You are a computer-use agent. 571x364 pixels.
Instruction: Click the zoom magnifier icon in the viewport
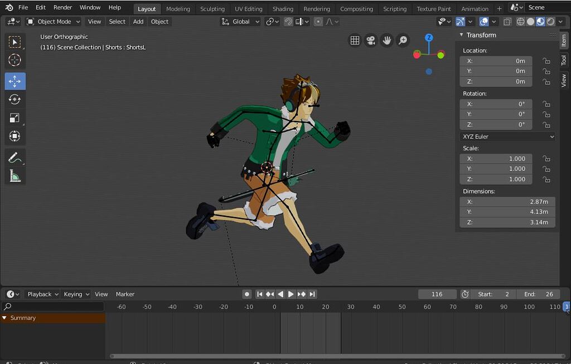click(x=403, y=40)
